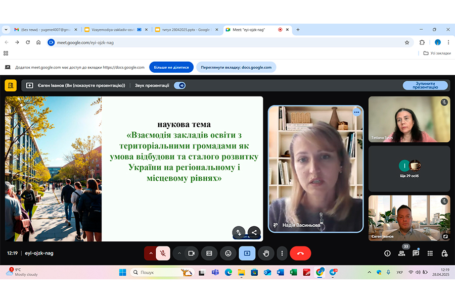The image size is (455, 303).
Task: Leave the call with red hangup button
Action: coord(300,253)
